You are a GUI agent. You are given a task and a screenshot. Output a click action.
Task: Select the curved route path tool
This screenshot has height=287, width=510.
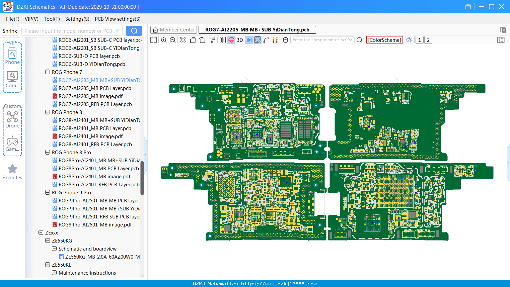[x=266, y=40]
